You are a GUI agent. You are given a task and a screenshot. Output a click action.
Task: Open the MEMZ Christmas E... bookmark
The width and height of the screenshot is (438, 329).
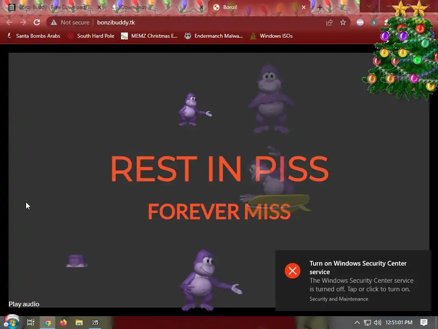click(x=149, y=36)
